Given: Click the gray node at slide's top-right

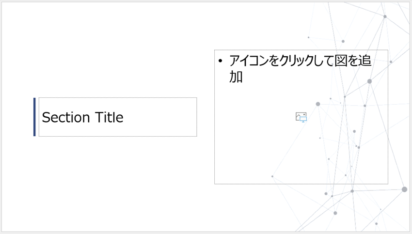Looking at the screenshot, I should tap(385, 17).
